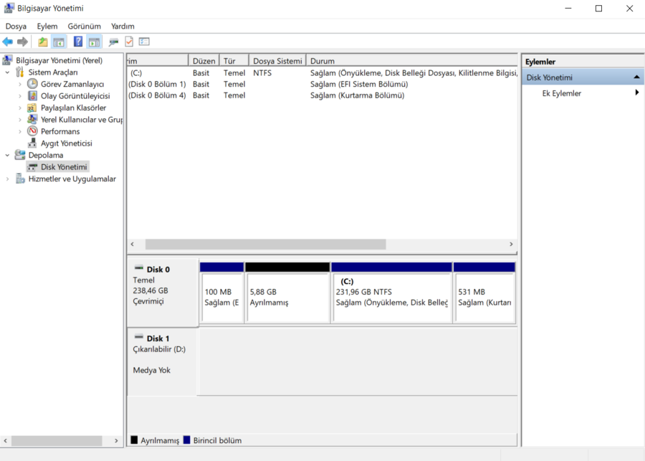
Task: Click the volume list horizontal scrollbar thumb
Action: (266, 244)
